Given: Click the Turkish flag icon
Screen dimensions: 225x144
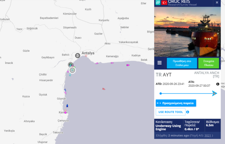Looking at the screenshot, I should [x=164, y=2].
